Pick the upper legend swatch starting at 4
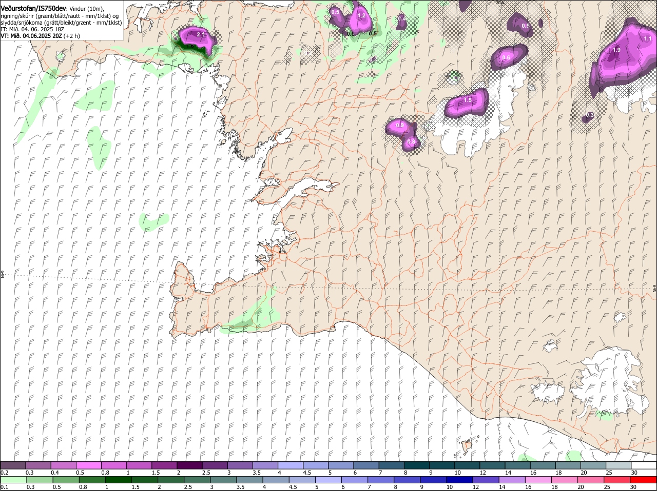This screenshot has width=657, height=491. point(291,465)
